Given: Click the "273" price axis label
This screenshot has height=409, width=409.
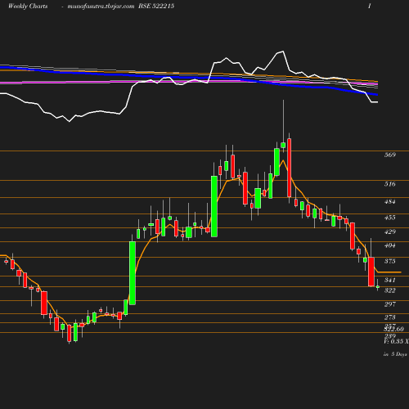Looking at the screenshot, I should pos(390,317).
